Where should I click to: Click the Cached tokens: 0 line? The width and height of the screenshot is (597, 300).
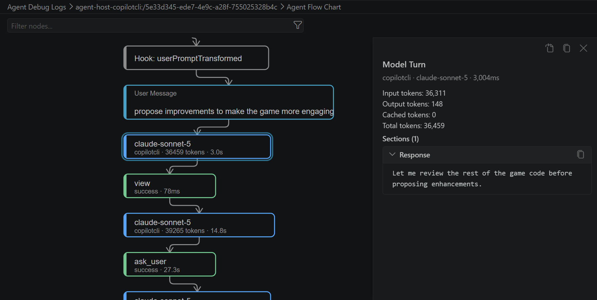coord(409,115)
